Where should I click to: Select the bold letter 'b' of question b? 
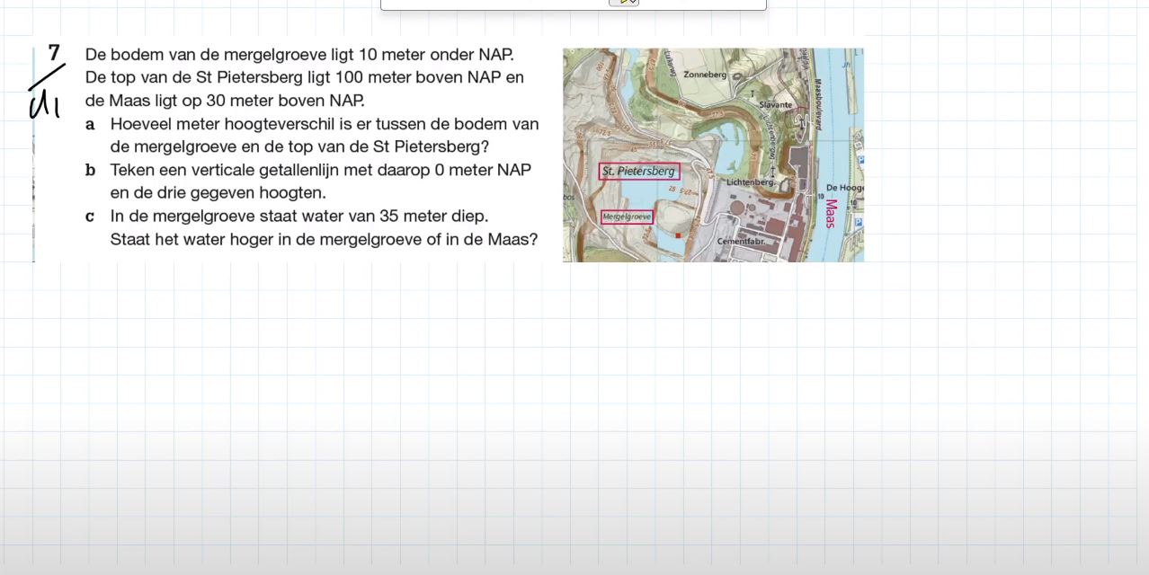90,170
